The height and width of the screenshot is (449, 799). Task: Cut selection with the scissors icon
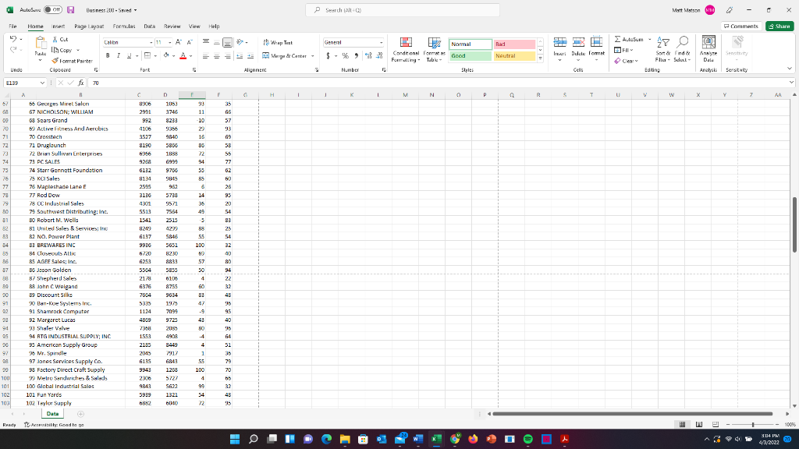(55, 39)
